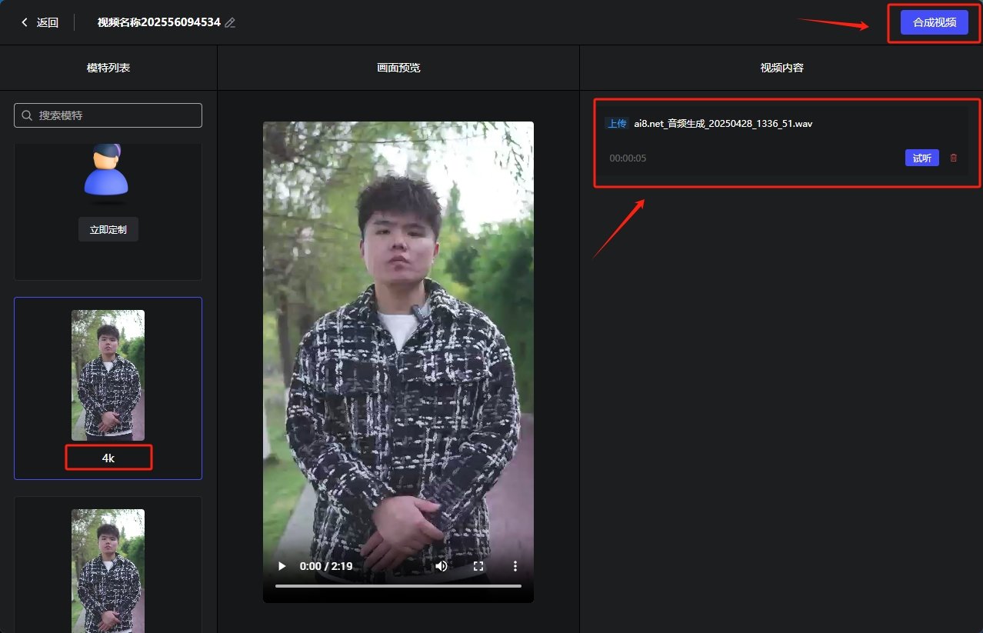Image resolution: width=983 pixels, height=633 pixels.
Task: Seek on the video progress bar
Action: point(398,586)
